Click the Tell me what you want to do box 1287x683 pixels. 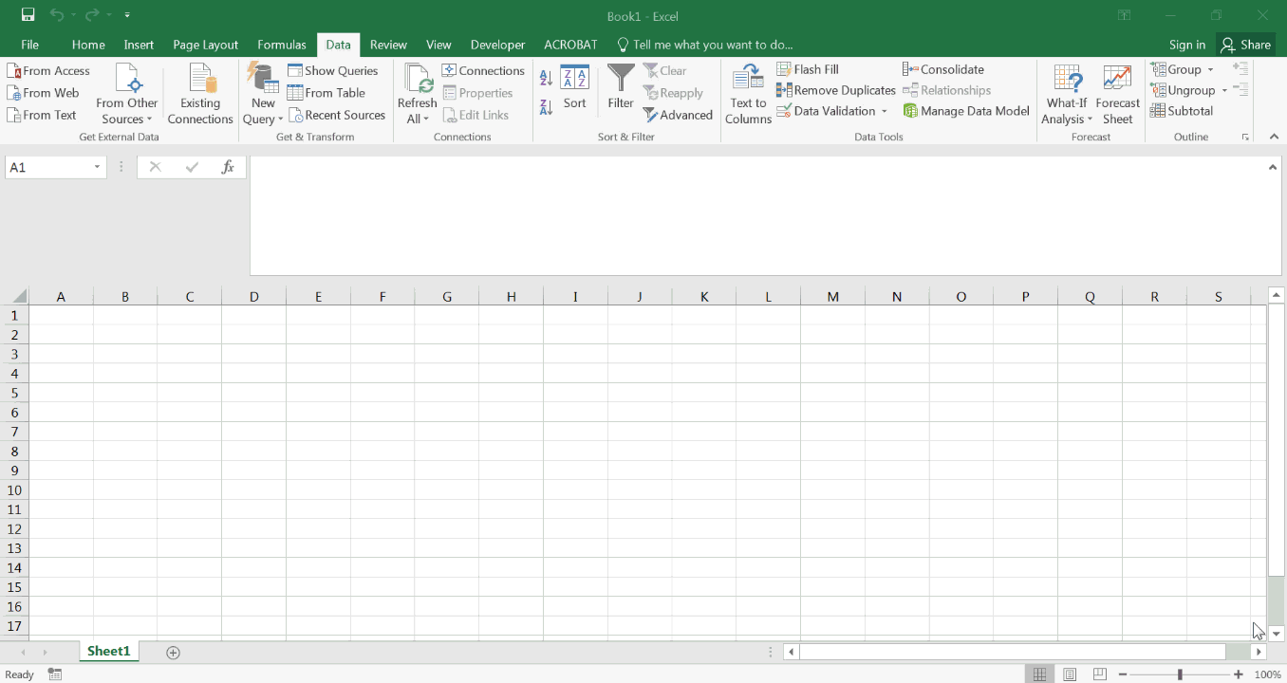point(712,45)
